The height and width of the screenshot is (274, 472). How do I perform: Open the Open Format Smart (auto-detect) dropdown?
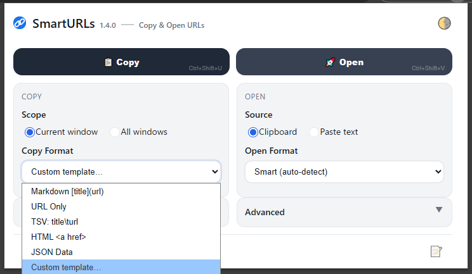(x=344, y=171)
